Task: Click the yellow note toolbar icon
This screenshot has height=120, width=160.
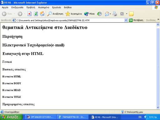Action: click(131, 14)
